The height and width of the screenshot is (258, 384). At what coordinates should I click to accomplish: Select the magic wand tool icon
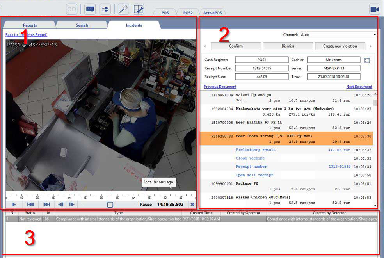click(x=123, y=9)
